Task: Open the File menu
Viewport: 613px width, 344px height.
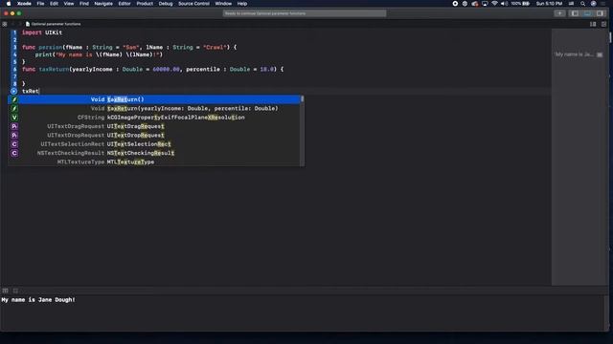Action: [40, 4]
